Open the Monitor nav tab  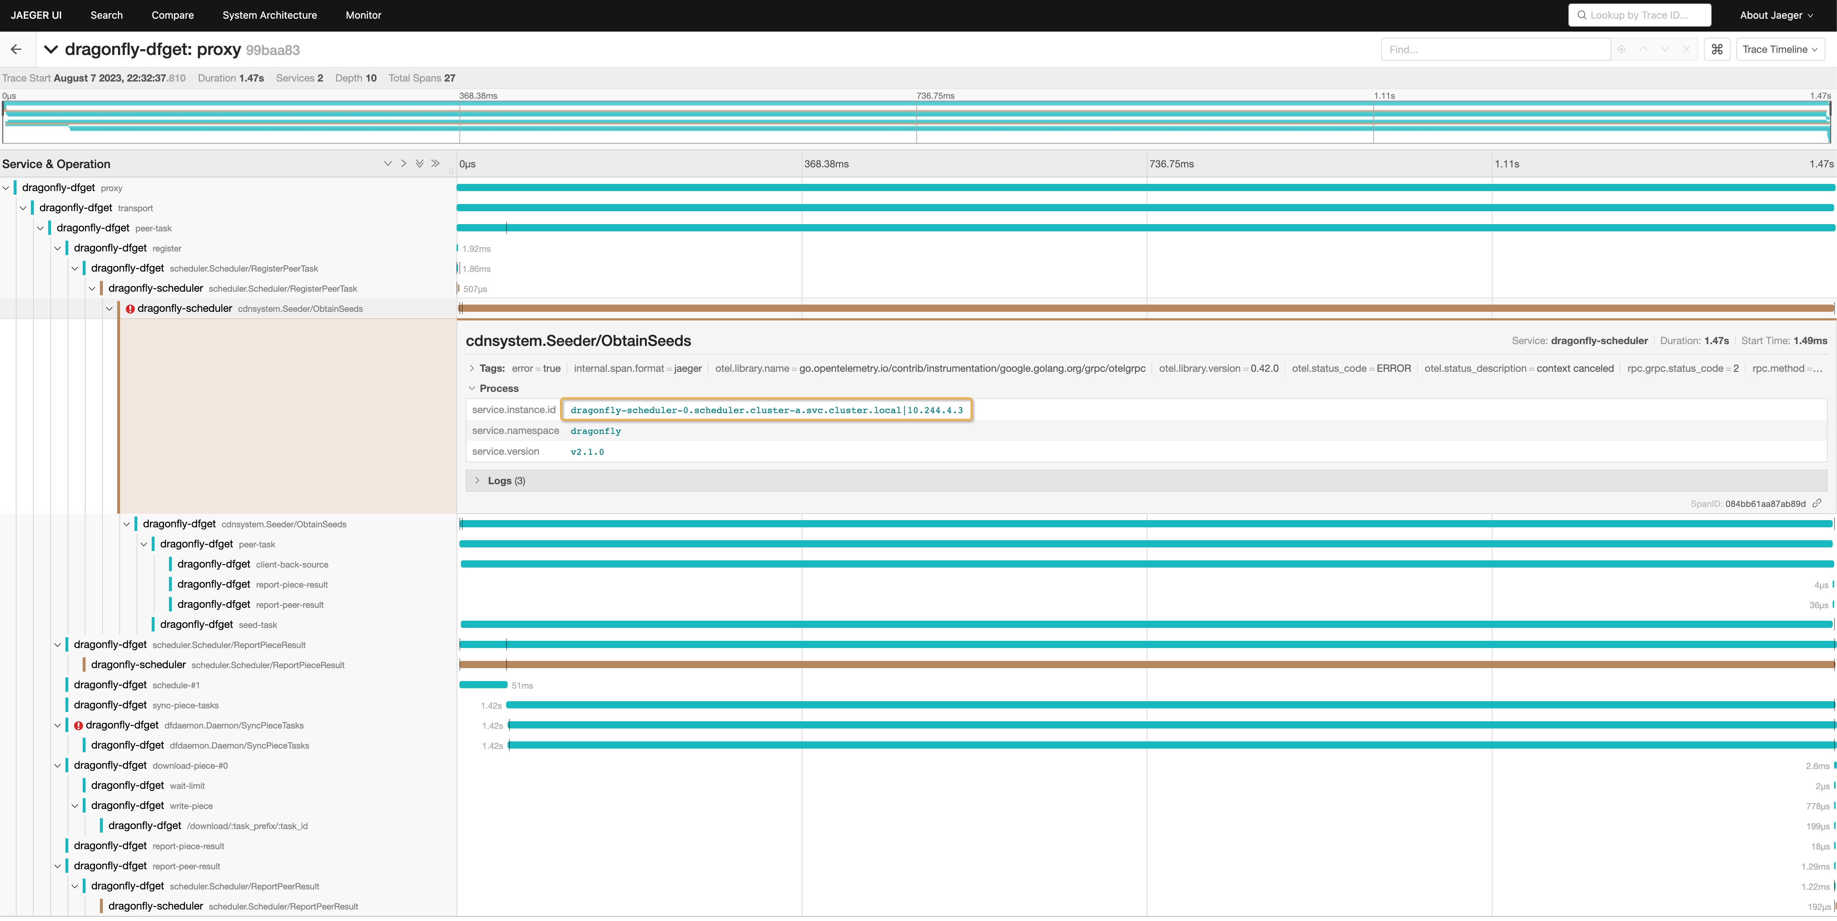[364, 15]
